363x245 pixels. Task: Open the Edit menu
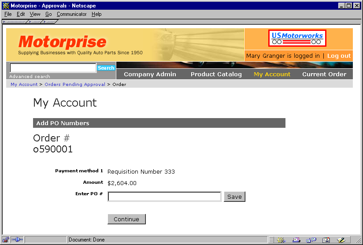pos(21,14)
